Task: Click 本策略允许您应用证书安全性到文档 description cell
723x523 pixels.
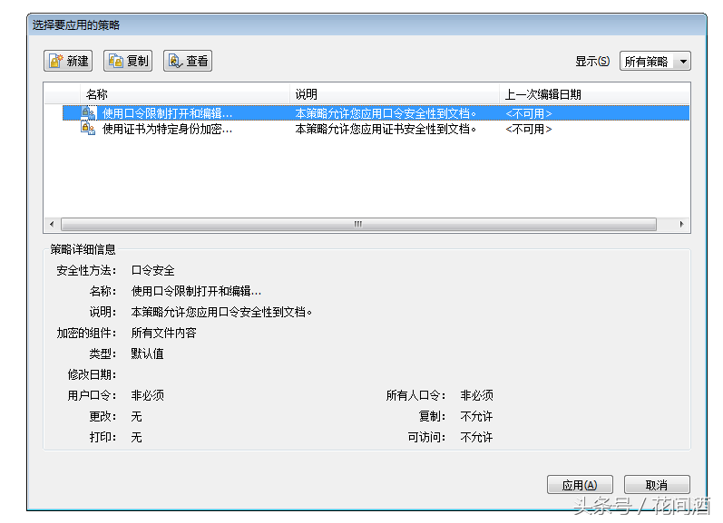Action: coord(386,130)
